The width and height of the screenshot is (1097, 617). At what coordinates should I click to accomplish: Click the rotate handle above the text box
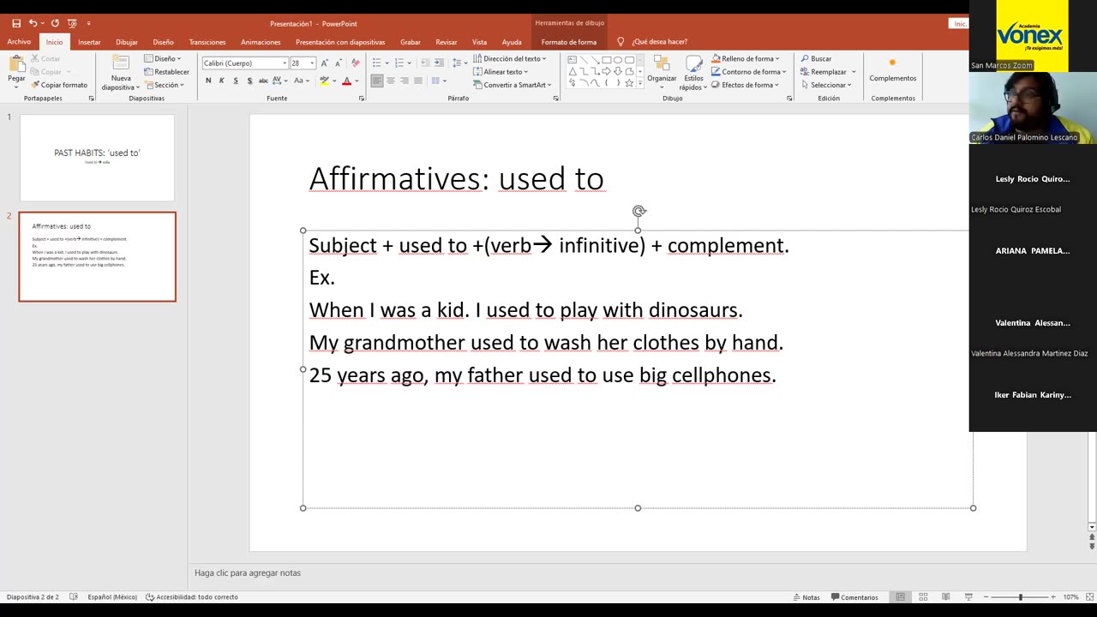point(638,211)
